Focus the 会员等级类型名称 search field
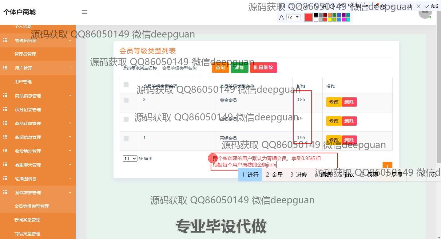The image size is (441, 239). (x=180, y=68)
